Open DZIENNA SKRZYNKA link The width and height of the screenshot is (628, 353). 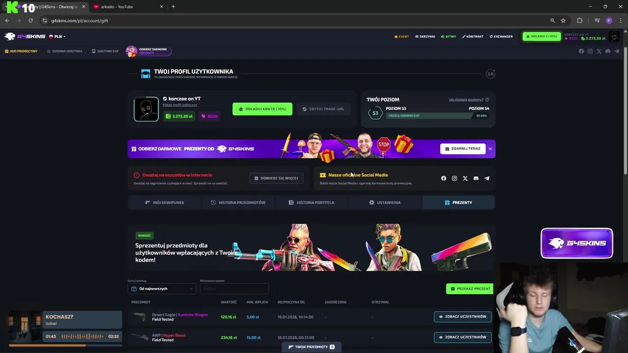(x=64, y=51)
